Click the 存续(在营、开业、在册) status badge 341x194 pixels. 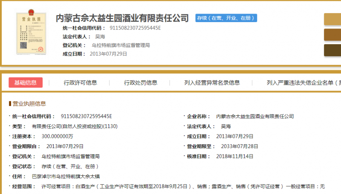pyautogui.click(x=226, y=18)
